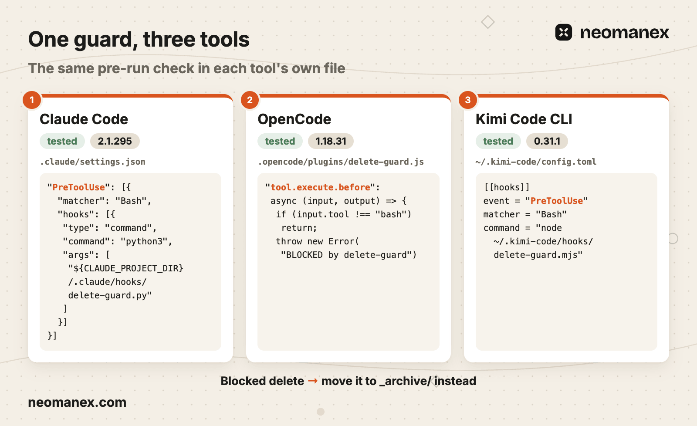Click the delete-guard.py" line
Viewport: 697px width, 426px height.
pos(110,295)
